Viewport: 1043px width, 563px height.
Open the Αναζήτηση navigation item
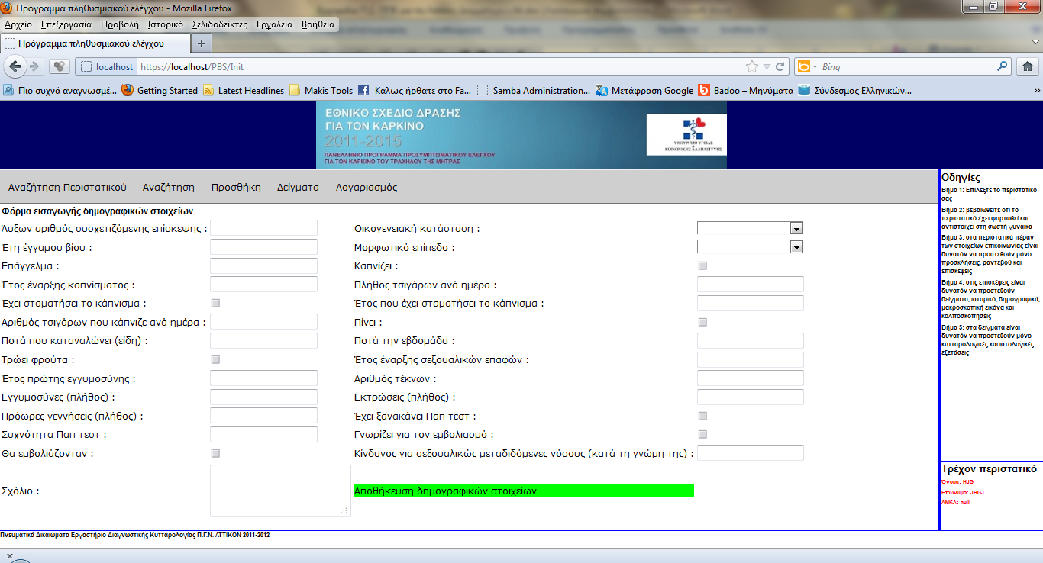(169, 188)
